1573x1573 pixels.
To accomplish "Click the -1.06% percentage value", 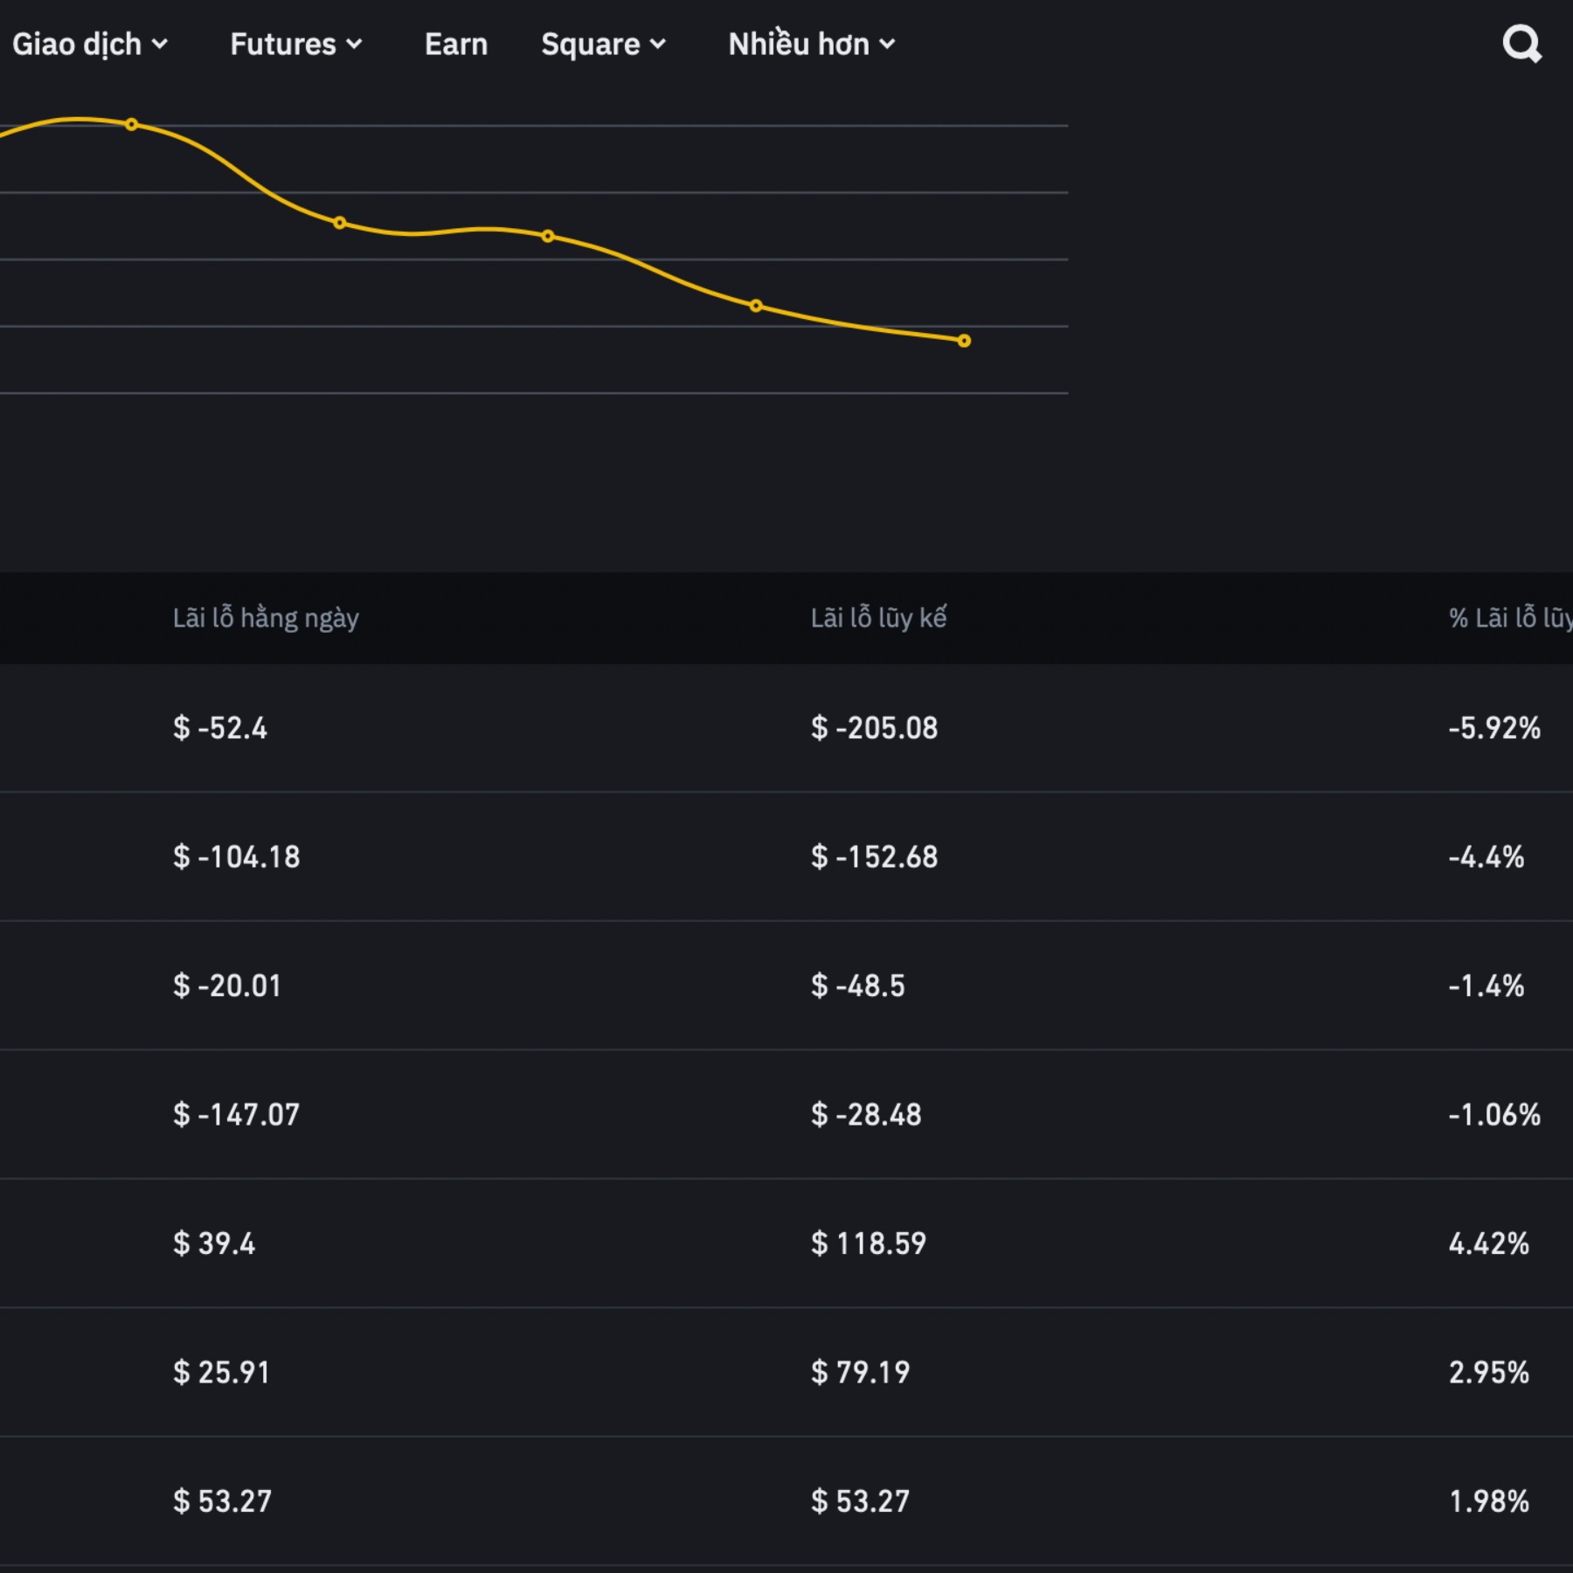I will coord(1493,1114).
